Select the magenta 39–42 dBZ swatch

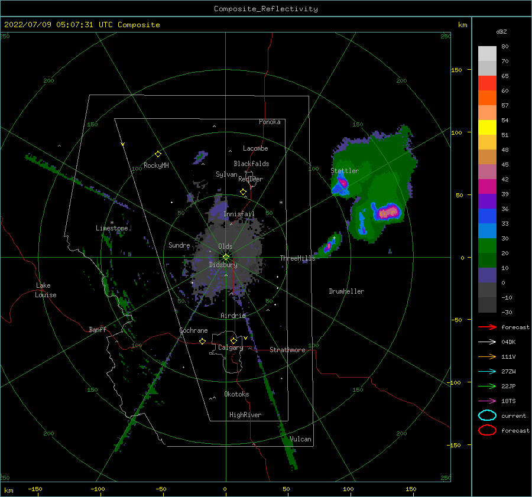[487, 187]
